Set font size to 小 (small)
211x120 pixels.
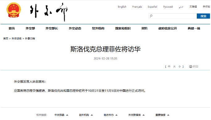coord(179,67)
